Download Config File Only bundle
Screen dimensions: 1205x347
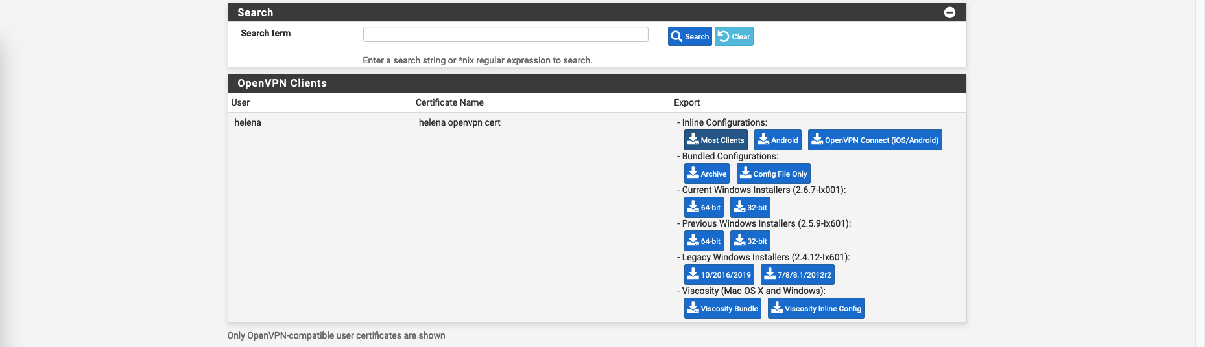pos(773,173)
